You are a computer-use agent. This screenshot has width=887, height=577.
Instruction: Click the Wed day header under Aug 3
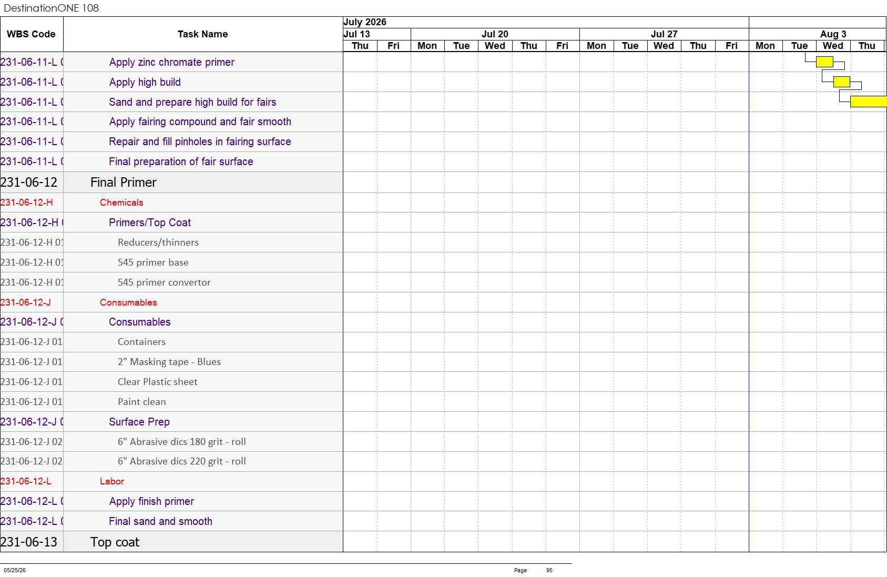pos(833,46)
